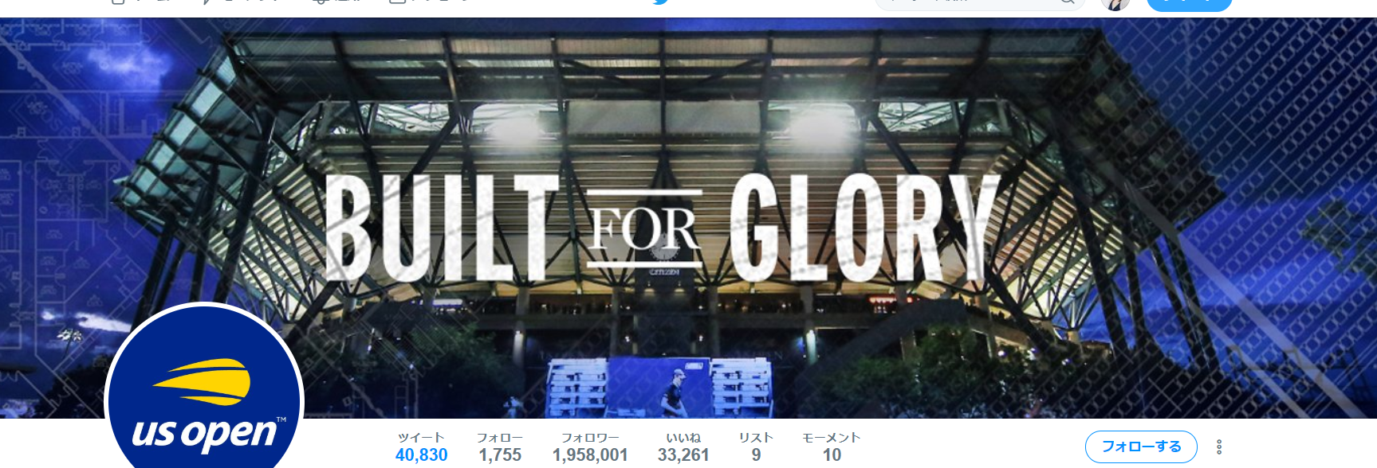
Task: Follow US Open with フォローする button
Action: coord(1141,447)
